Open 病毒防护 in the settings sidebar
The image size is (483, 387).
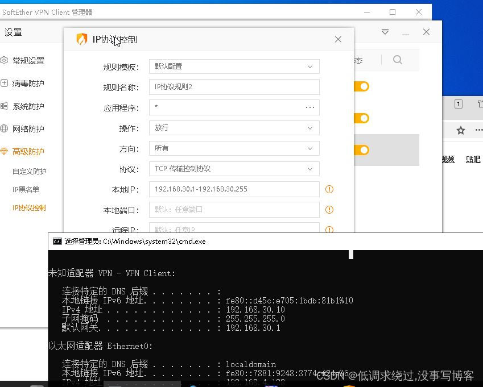(x=28, y=84)
